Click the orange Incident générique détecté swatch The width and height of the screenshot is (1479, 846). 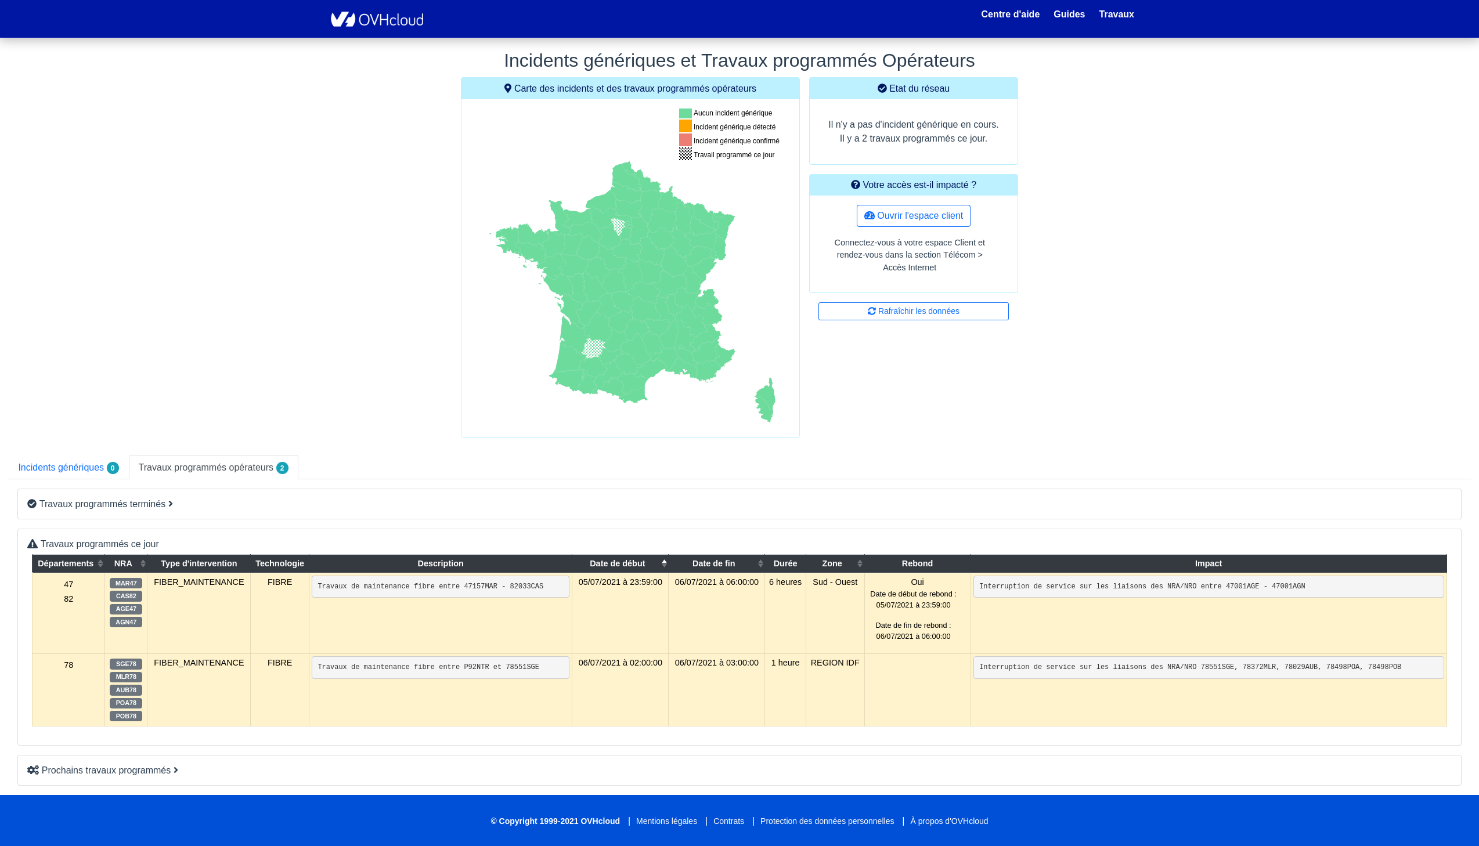click(685, 126)
